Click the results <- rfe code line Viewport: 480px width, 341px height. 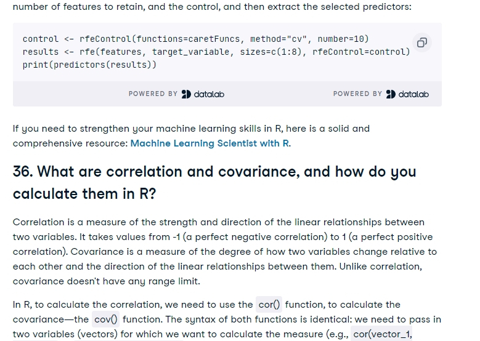pos(216,52)
